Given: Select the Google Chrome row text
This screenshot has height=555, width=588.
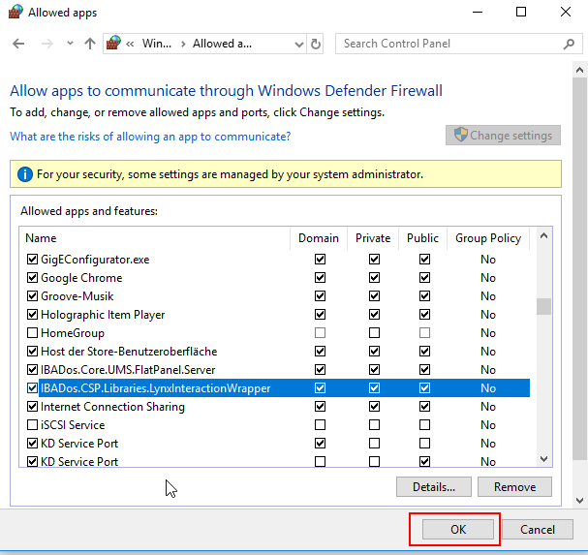Looking at the screenshot, I should [x=81, y=278].
